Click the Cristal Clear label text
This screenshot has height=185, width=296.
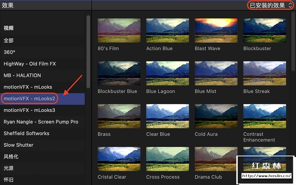(x=112, y=177)
